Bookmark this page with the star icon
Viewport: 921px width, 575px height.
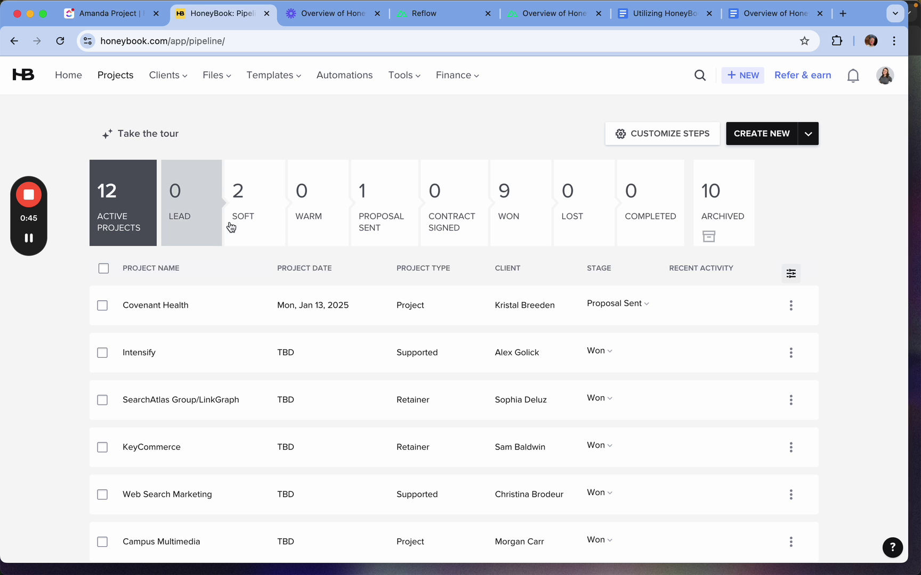click(x=804, y=41)
